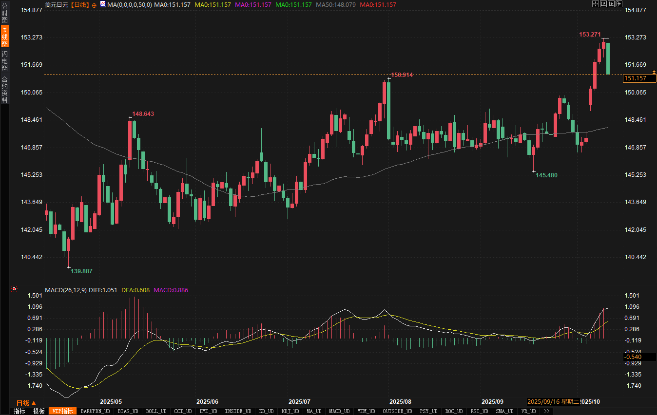
Task: Apply the KDJ_UD indicator
Action: point(290,411)
